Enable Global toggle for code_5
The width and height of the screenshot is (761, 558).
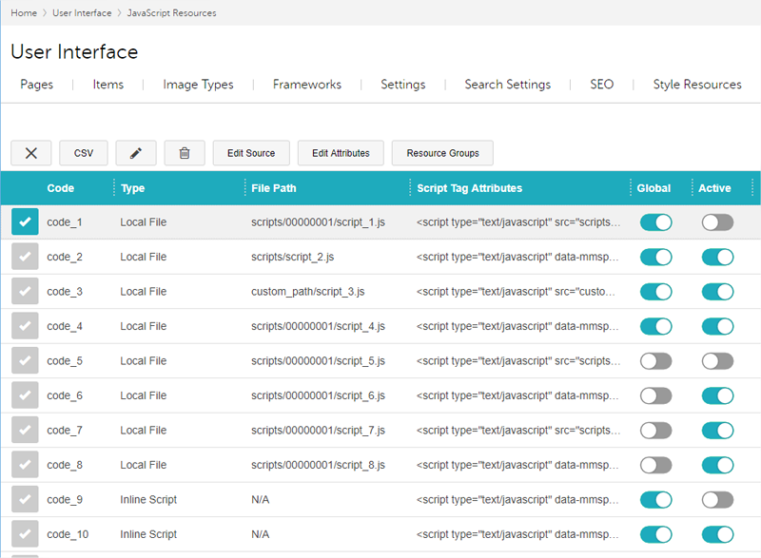pyautogui.click(x=655, y=361)
